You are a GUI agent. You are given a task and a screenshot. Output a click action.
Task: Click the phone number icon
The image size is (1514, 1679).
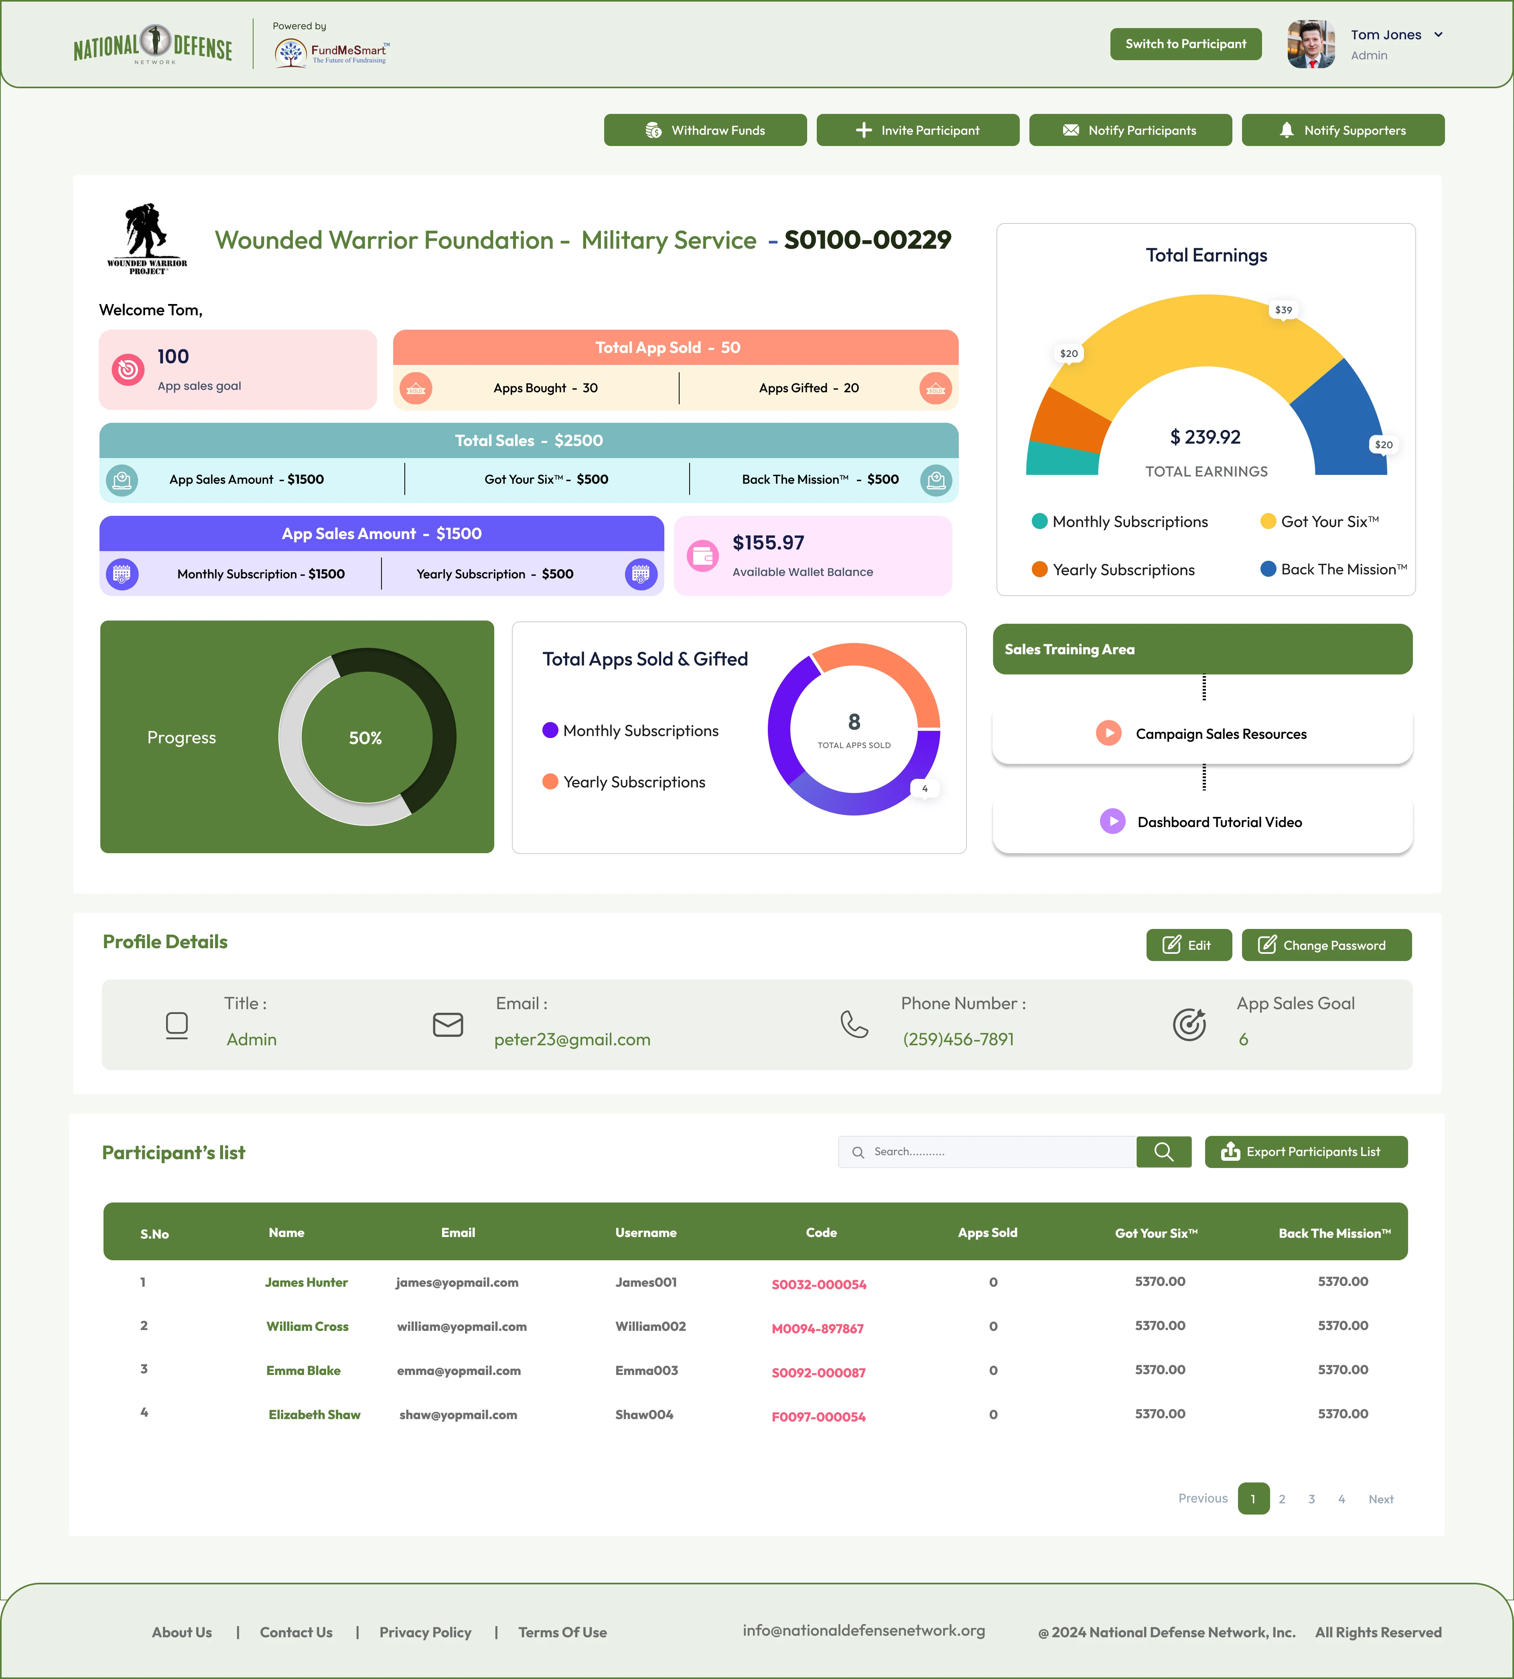[x=854, y=1024]
